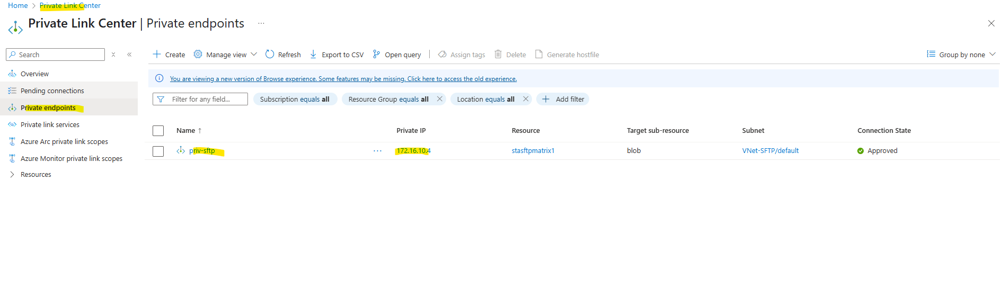The height and width of the screenshot is (297, 1002).
Task: Open the stasftpmatrix1 resource link
Action: pos(533,150)
